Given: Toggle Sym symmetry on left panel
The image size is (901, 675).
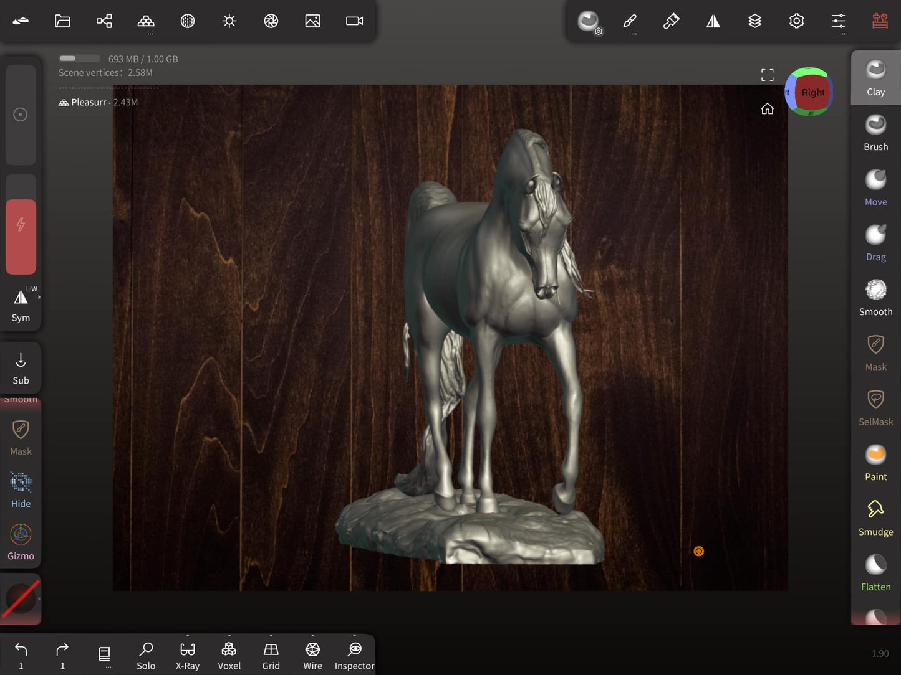Looking at the screenshot, I should [x=21, y=305].
